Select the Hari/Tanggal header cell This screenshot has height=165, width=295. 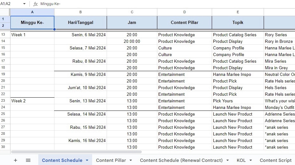[80, 22]
